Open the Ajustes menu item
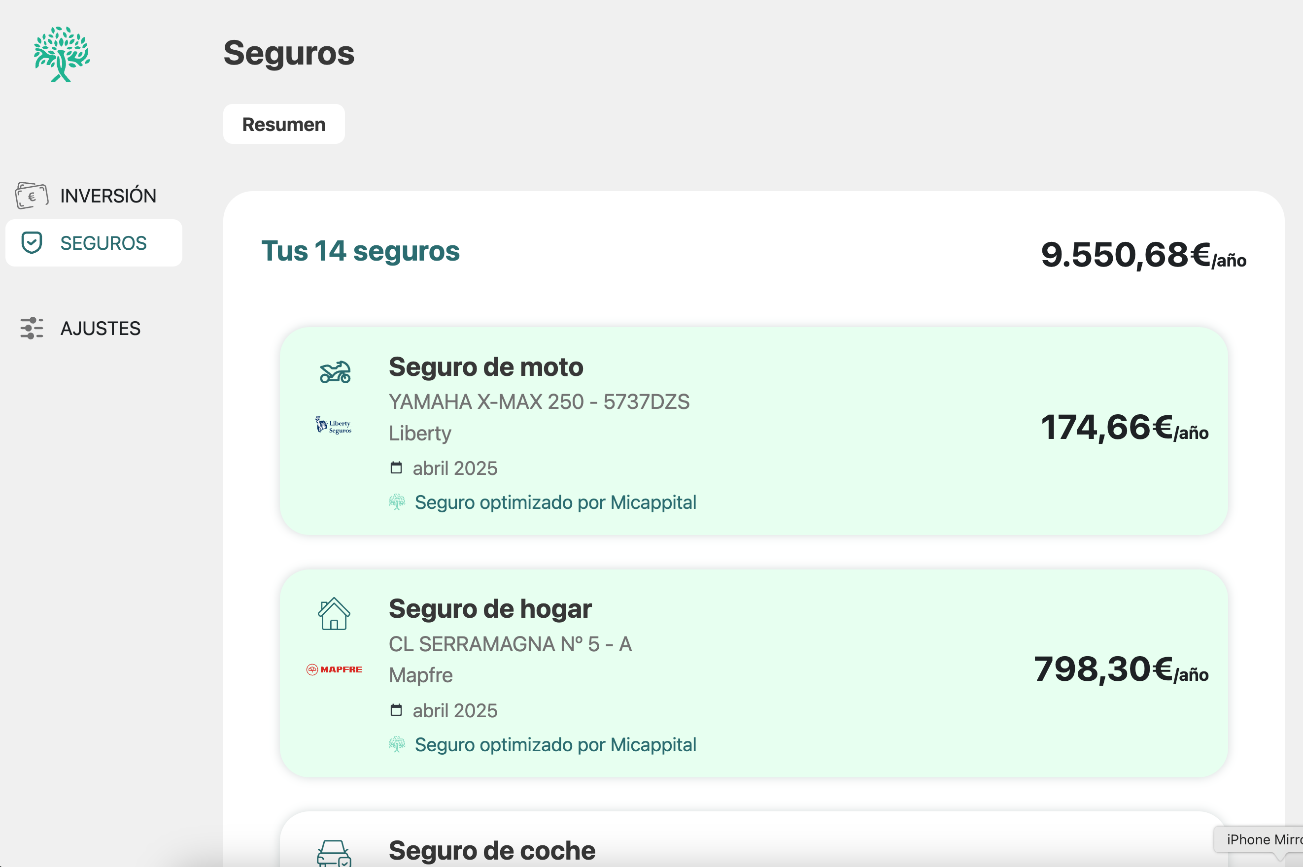 (x=100, y=329)
